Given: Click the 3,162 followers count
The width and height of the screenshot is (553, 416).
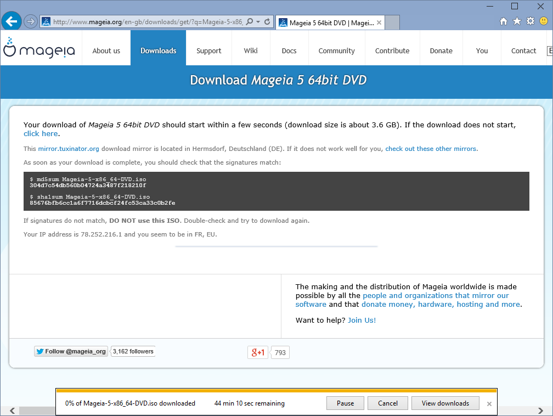Looking at the screenshot, I should click(x=133, y=351).
